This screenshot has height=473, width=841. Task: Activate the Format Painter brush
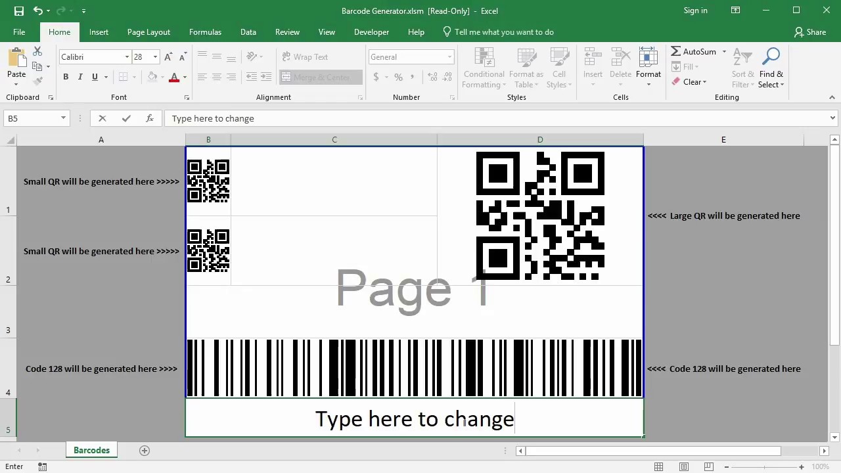pyautogui.click(x=37, y=81)
